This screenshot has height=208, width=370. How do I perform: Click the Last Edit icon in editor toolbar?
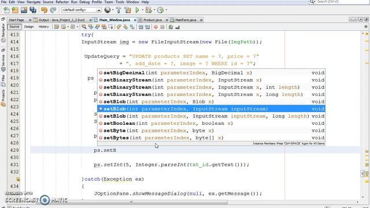(x=57, y=27)
